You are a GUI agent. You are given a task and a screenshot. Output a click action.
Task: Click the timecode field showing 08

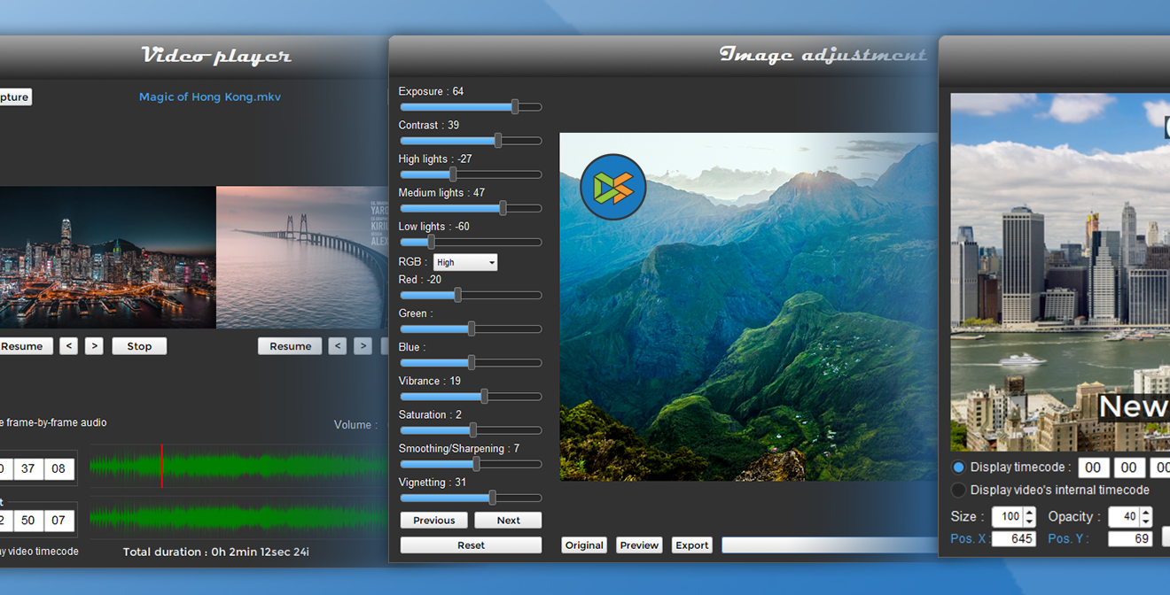pyautogui.click(x=58, y=468)
